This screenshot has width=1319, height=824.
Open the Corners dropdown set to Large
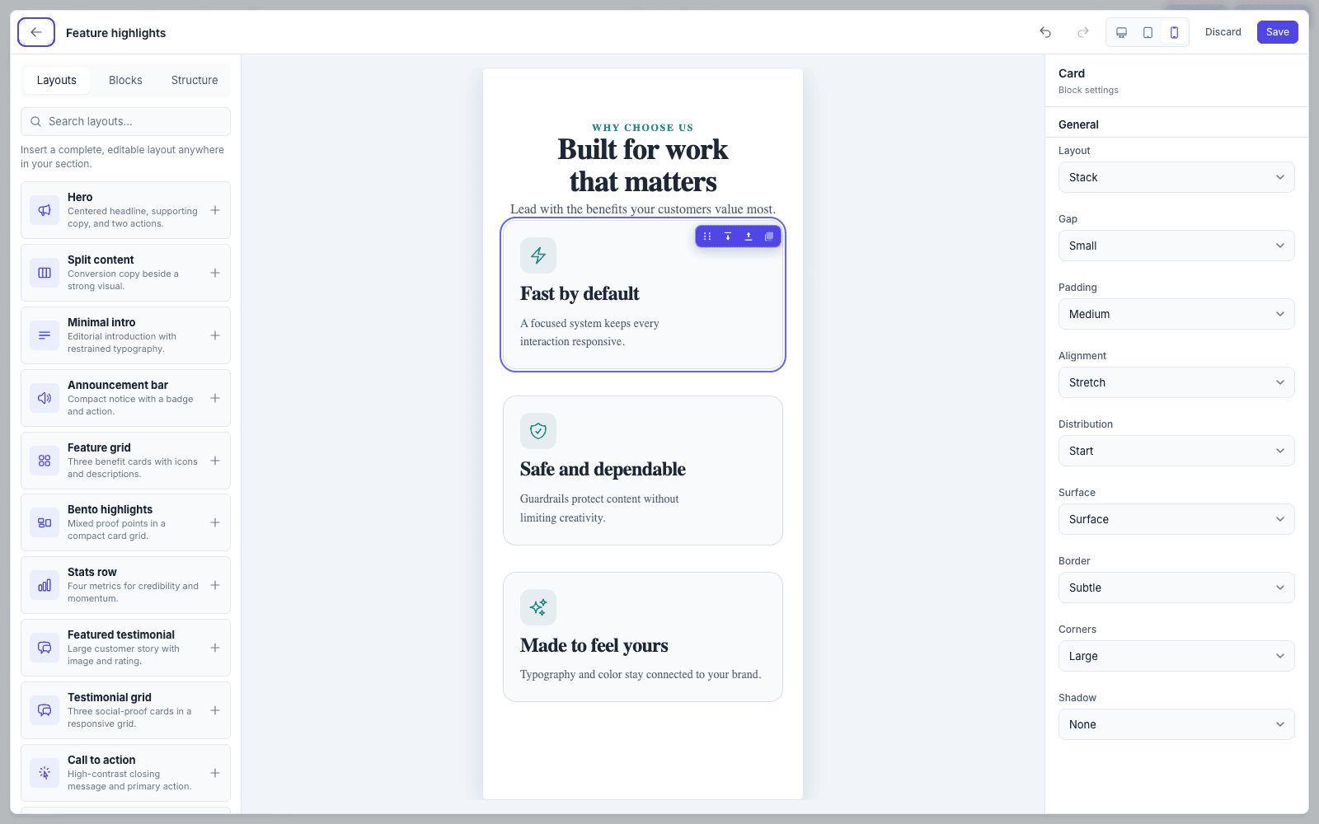click(x=1176, y=656)
